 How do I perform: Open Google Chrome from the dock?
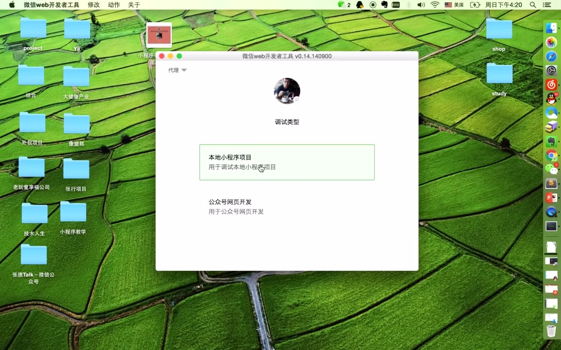(551, 156)
